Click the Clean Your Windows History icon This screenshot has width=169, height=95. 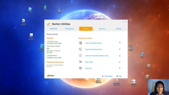tap(80, 43)
